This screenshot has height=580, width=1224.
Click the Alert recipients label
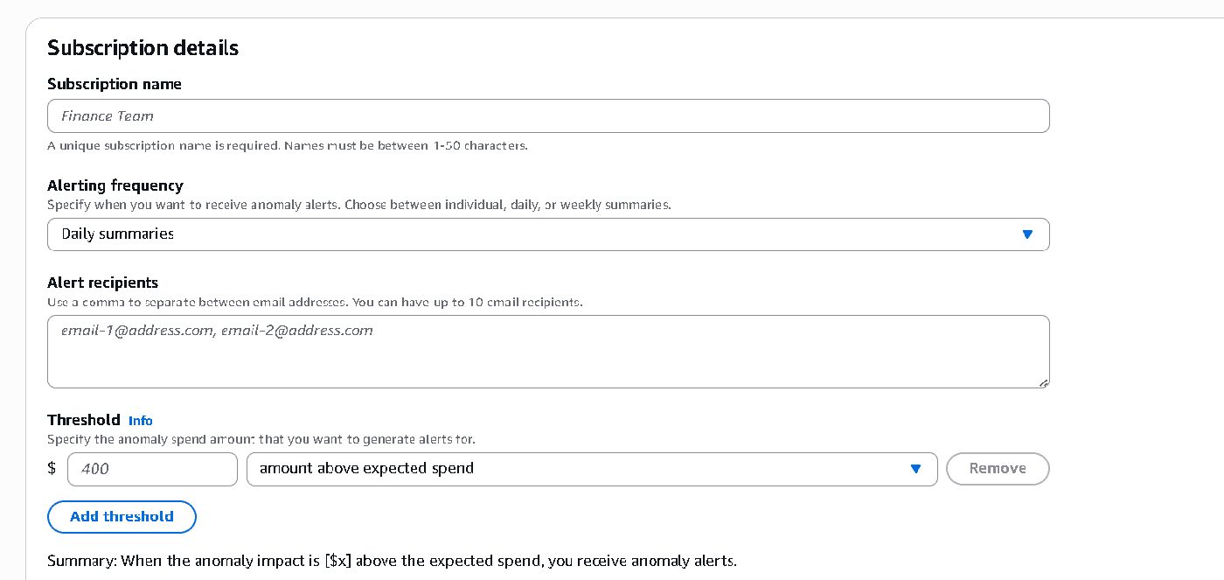click(102, 283)
